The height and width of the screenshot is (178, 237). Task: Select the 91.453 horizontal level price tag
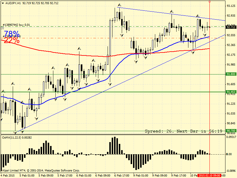click(x=231, y=92)
